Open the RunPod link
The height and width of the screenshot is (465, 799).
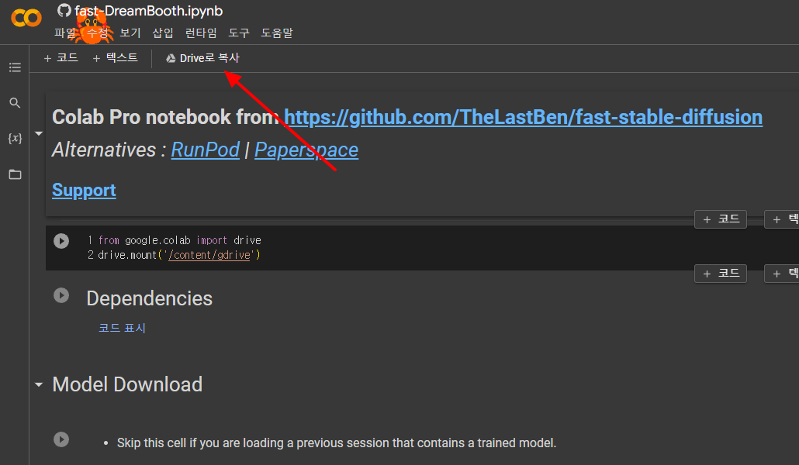click(x=206, y=150)
